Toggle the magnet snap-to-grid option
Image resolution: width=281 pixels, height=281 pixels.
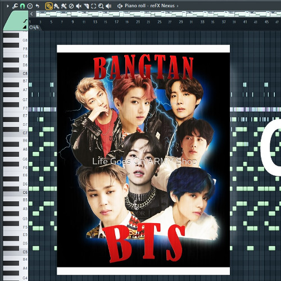click(x=22, y=6)
